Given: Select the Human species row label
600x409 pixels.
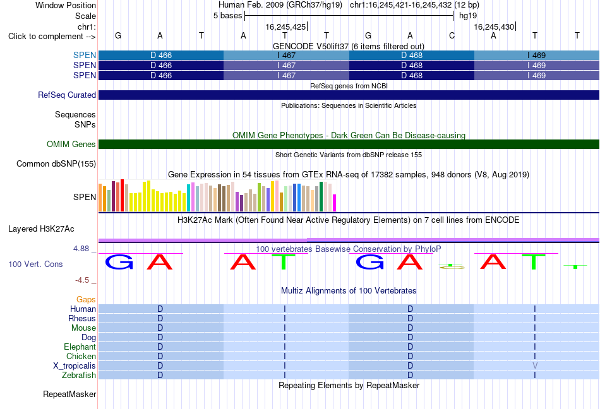Looking at the screenshot, I should click(x=83, y=309).
